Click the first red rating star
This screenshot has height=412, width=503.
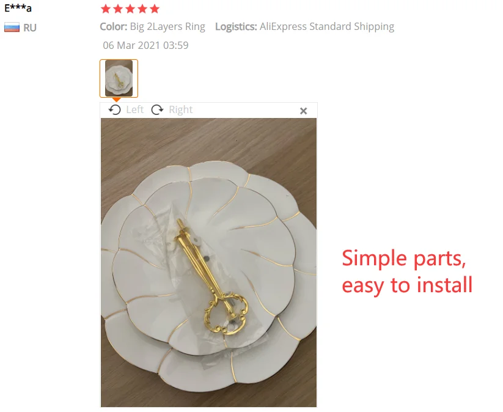click(x=106, y=9)
